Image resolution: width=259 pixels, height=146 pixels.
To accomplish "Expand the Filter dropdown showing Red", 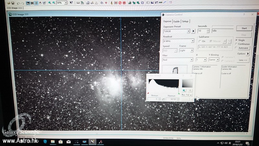I will point(191,60).
